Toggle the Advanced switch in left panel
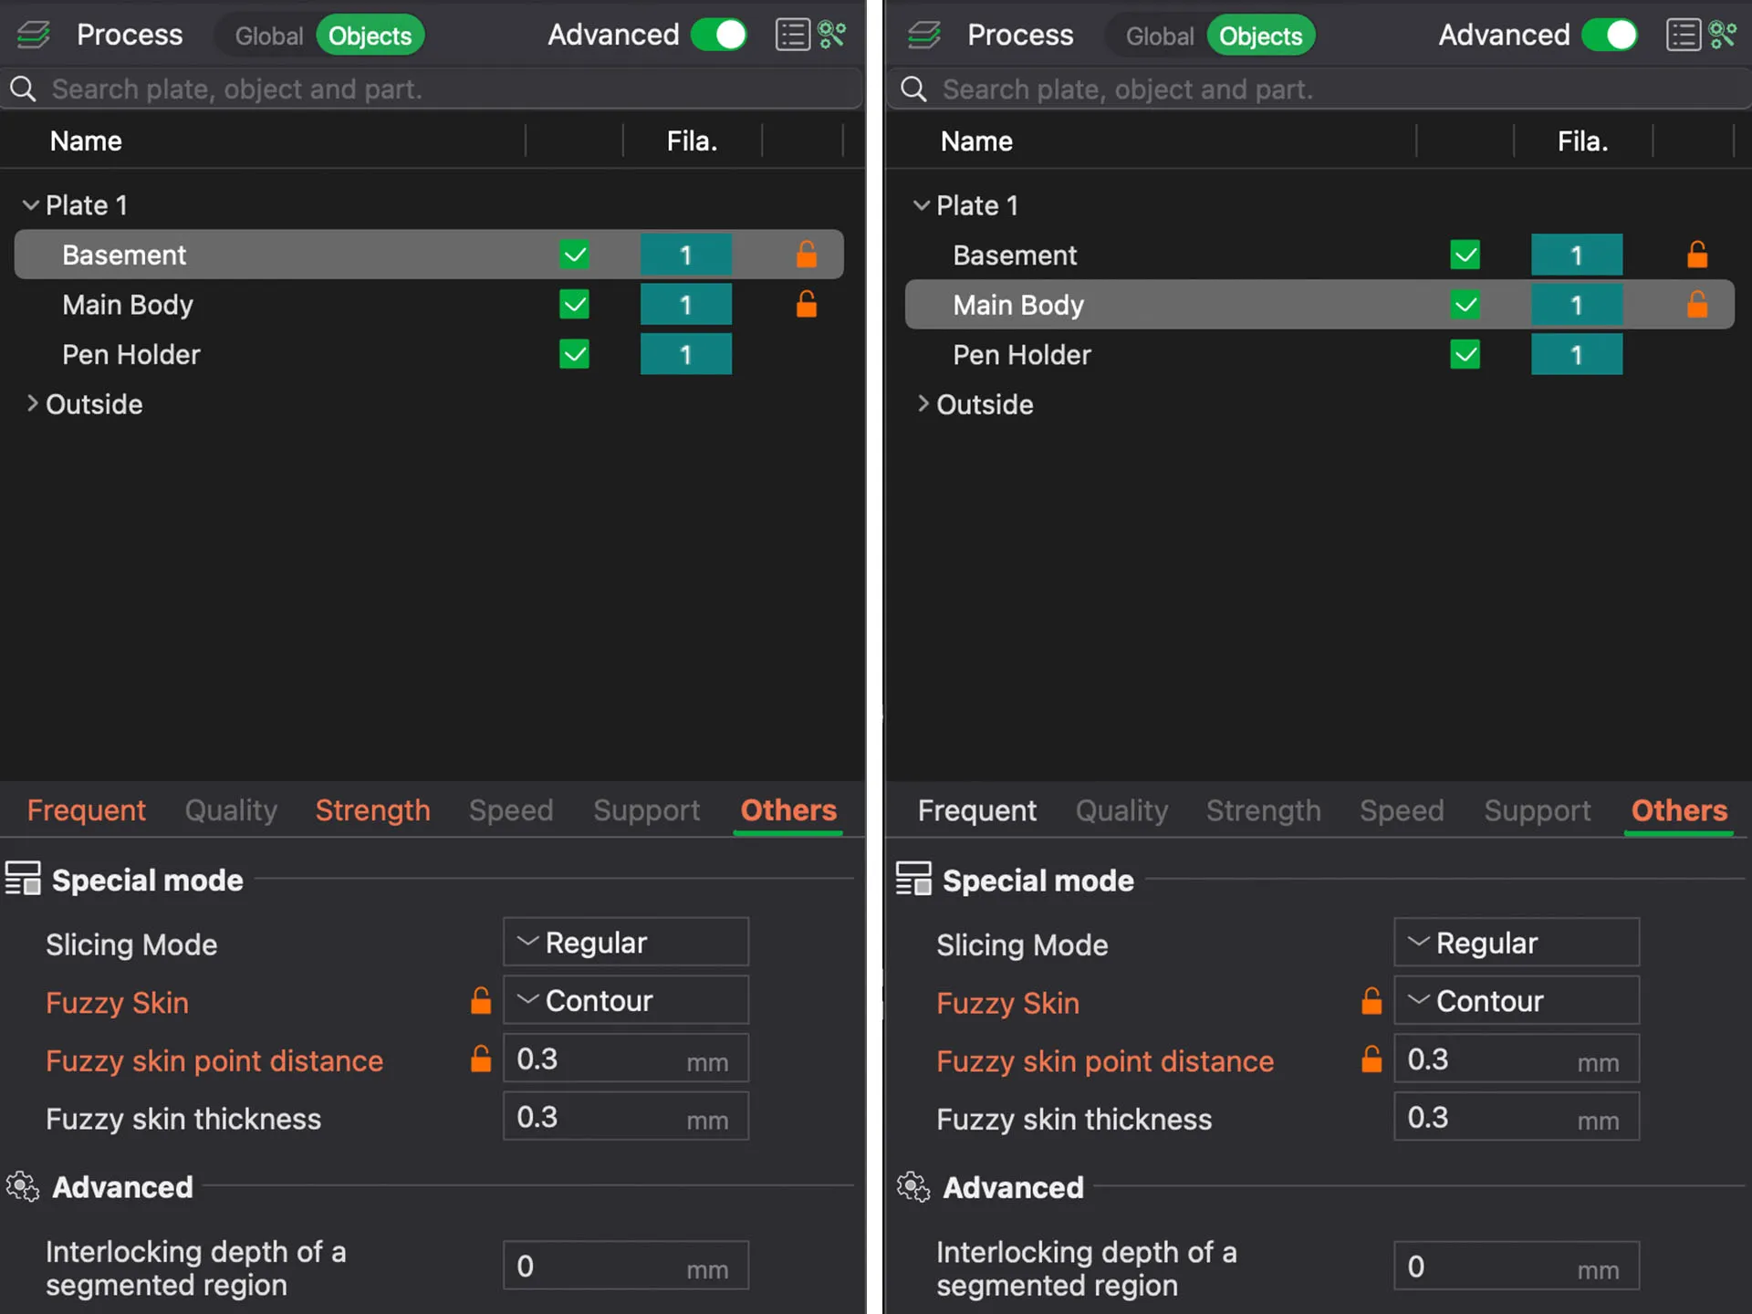This screenshot has height=1314, width=1752. point(719,35)
